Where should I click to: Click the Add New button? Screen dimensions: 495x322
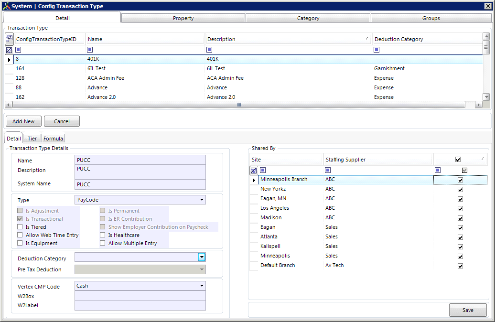(x=23, y=121)
